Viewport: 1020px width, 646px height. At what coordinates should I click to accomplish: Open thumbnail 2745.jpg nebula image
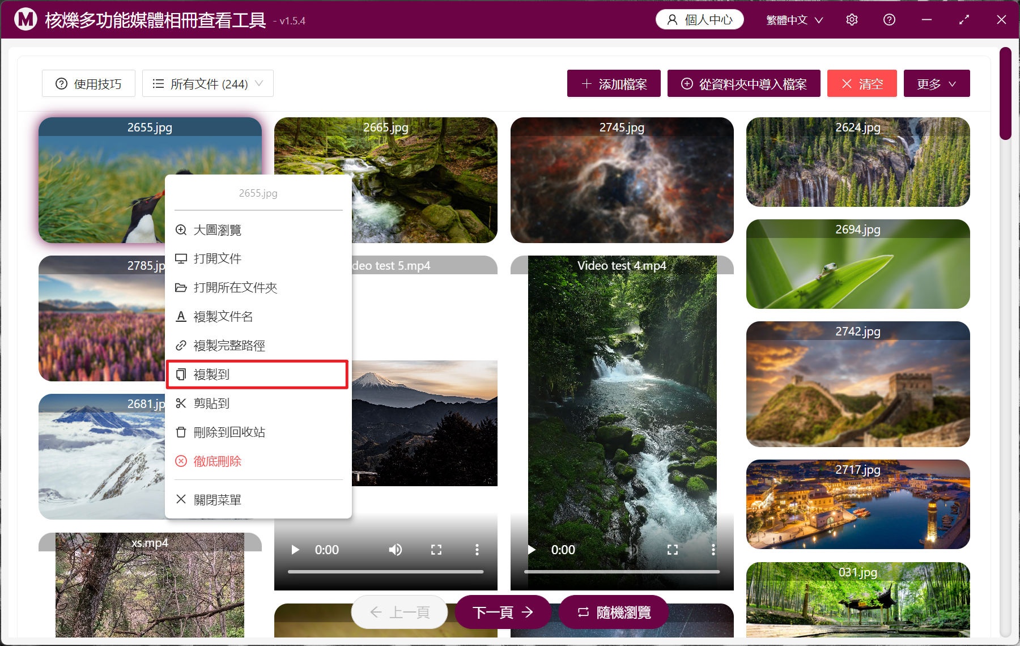(x=622, y=180)
